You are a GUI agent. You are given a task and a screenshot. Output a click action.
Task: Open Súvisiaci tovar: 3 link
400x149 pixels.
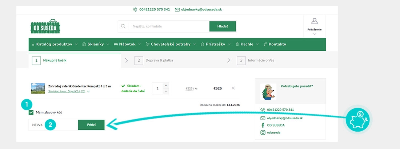point(67,91)
